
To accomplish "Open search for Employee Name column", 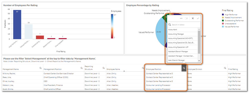I will coord(143,68).
